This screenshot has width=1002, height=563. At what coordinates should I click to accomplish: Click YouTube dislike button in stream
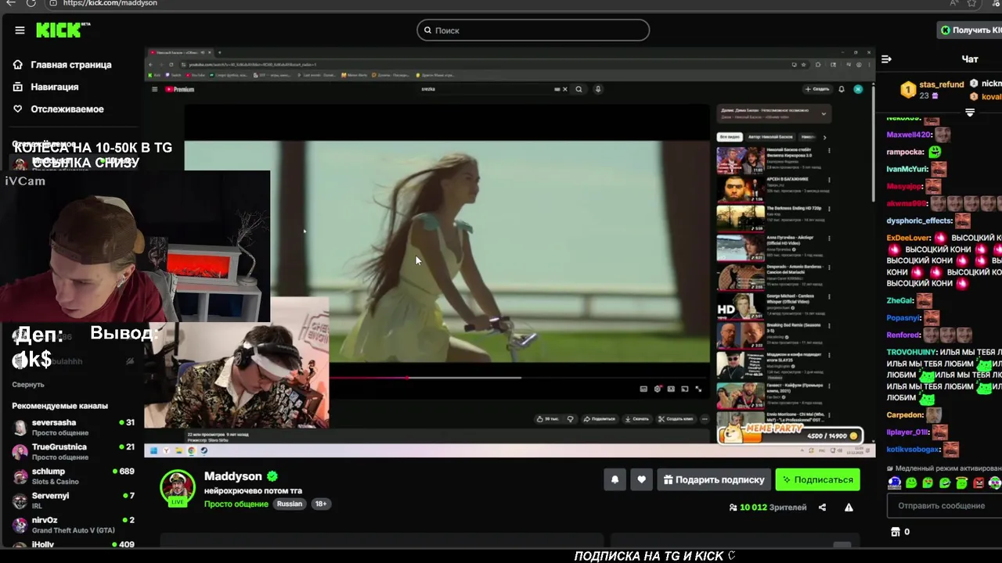[571, 419]
